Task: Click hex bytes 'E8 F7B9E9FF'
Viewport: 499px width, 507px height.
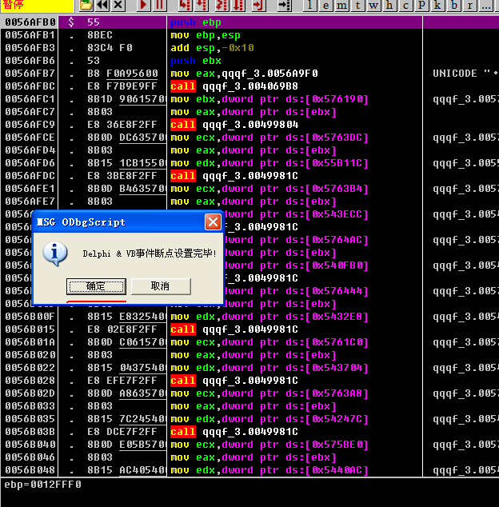Action: tap(122, 86)
